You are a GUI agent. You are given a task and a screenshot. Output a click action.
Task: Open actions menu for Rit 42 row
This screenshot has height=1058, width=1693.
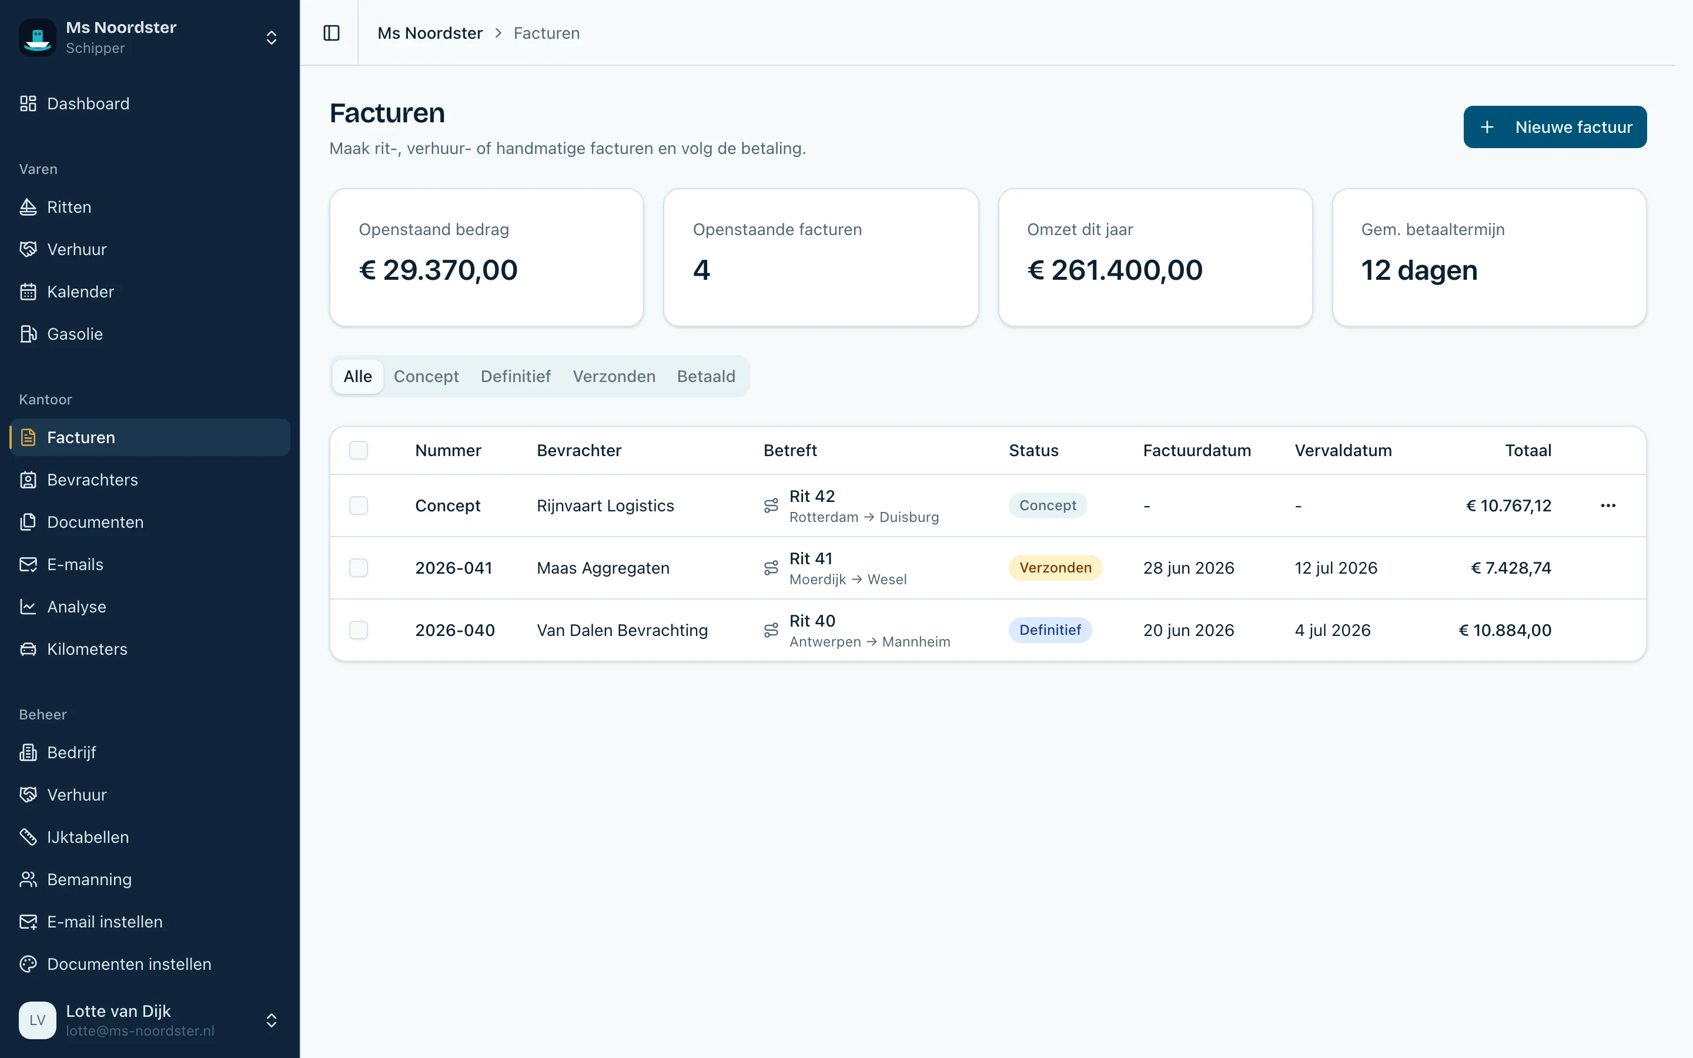[1608, 505]
